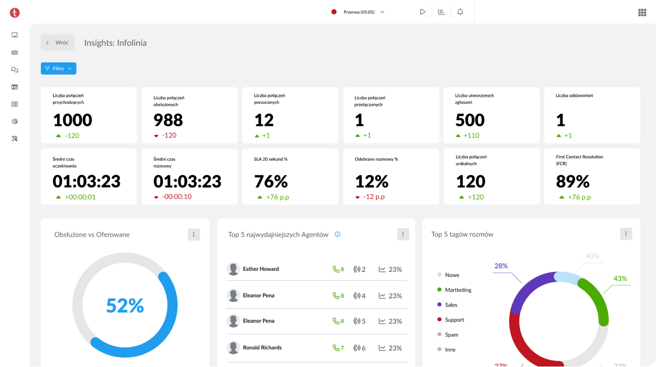Toggle the Nowe legend entry
The image size is (656, 367).
448,275
